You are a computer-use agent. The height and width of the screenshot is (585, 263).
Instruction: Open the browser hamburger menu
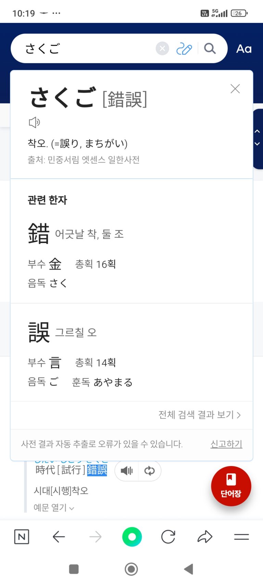[241, 537]
